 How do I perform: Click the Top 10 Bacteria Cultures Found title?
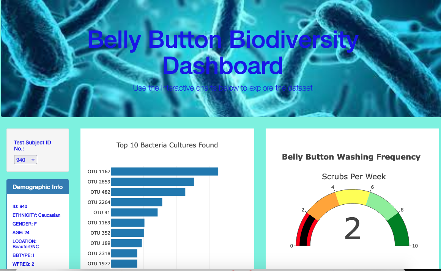click(x=167, y=145)
